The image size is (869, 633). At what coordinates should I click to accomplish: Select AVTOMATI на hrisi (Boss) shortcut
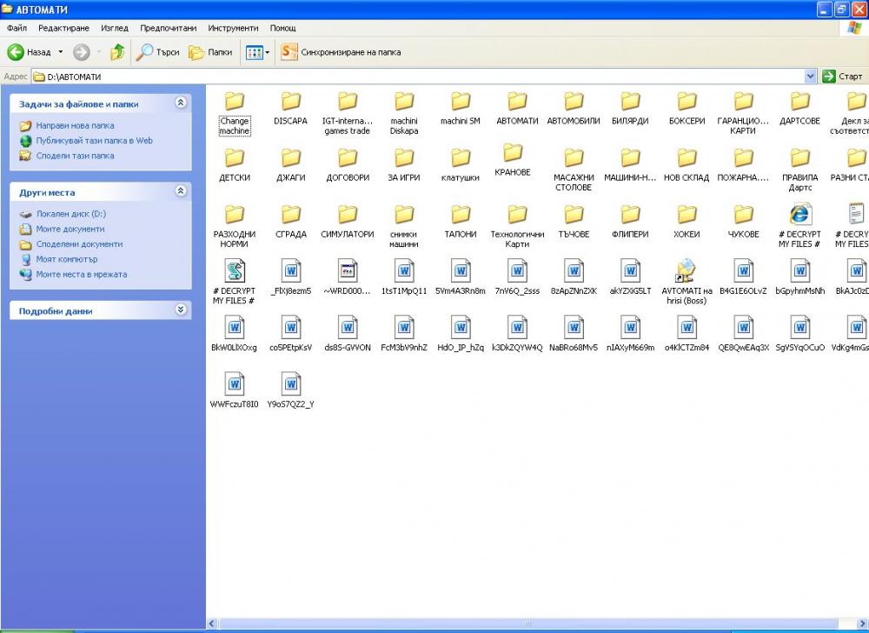pyautogui.click(x=687, y=283)
